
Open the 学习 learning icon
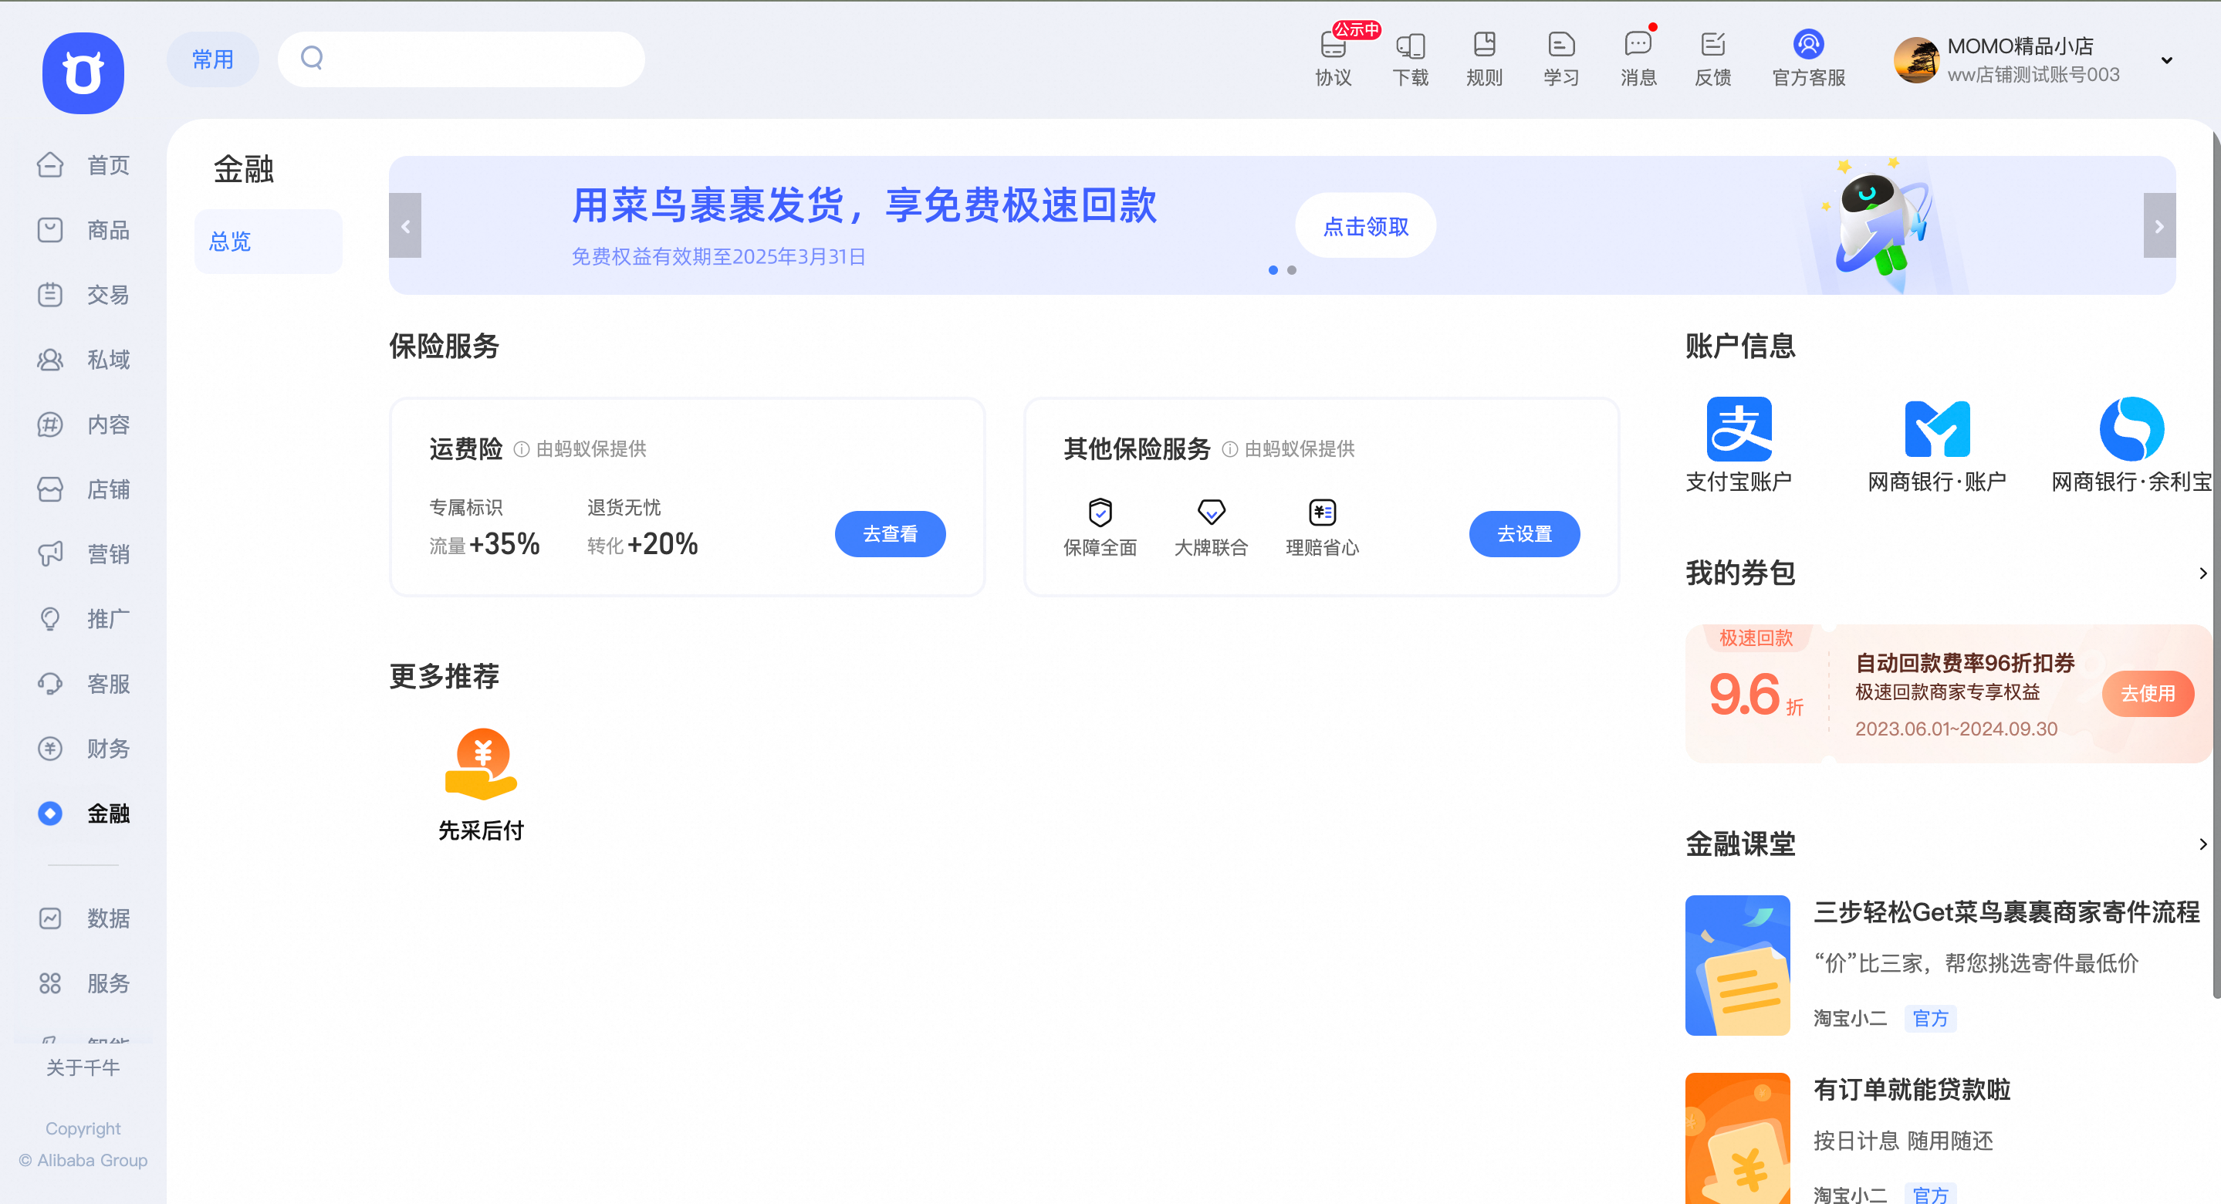(x=1560, y=59)
